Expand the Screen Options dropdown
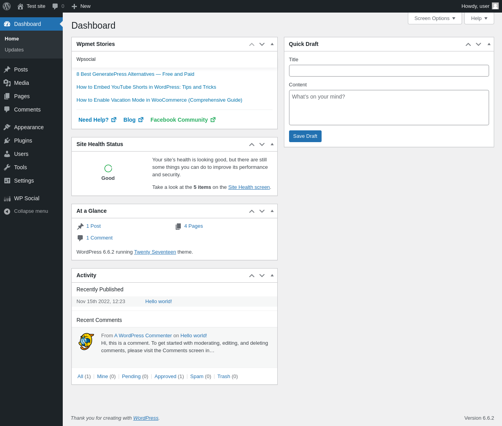 point(435,18)
